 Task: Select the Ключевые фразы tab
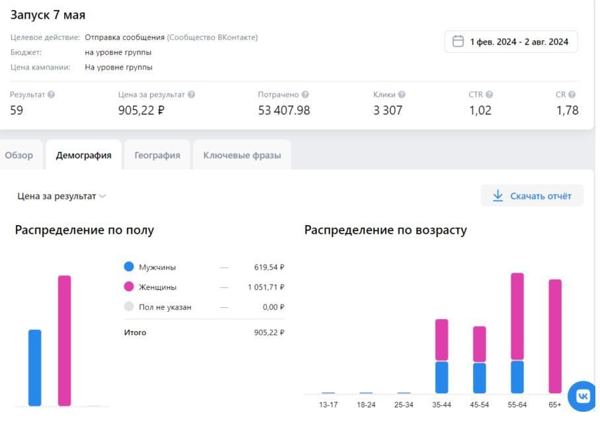point(241,155)
